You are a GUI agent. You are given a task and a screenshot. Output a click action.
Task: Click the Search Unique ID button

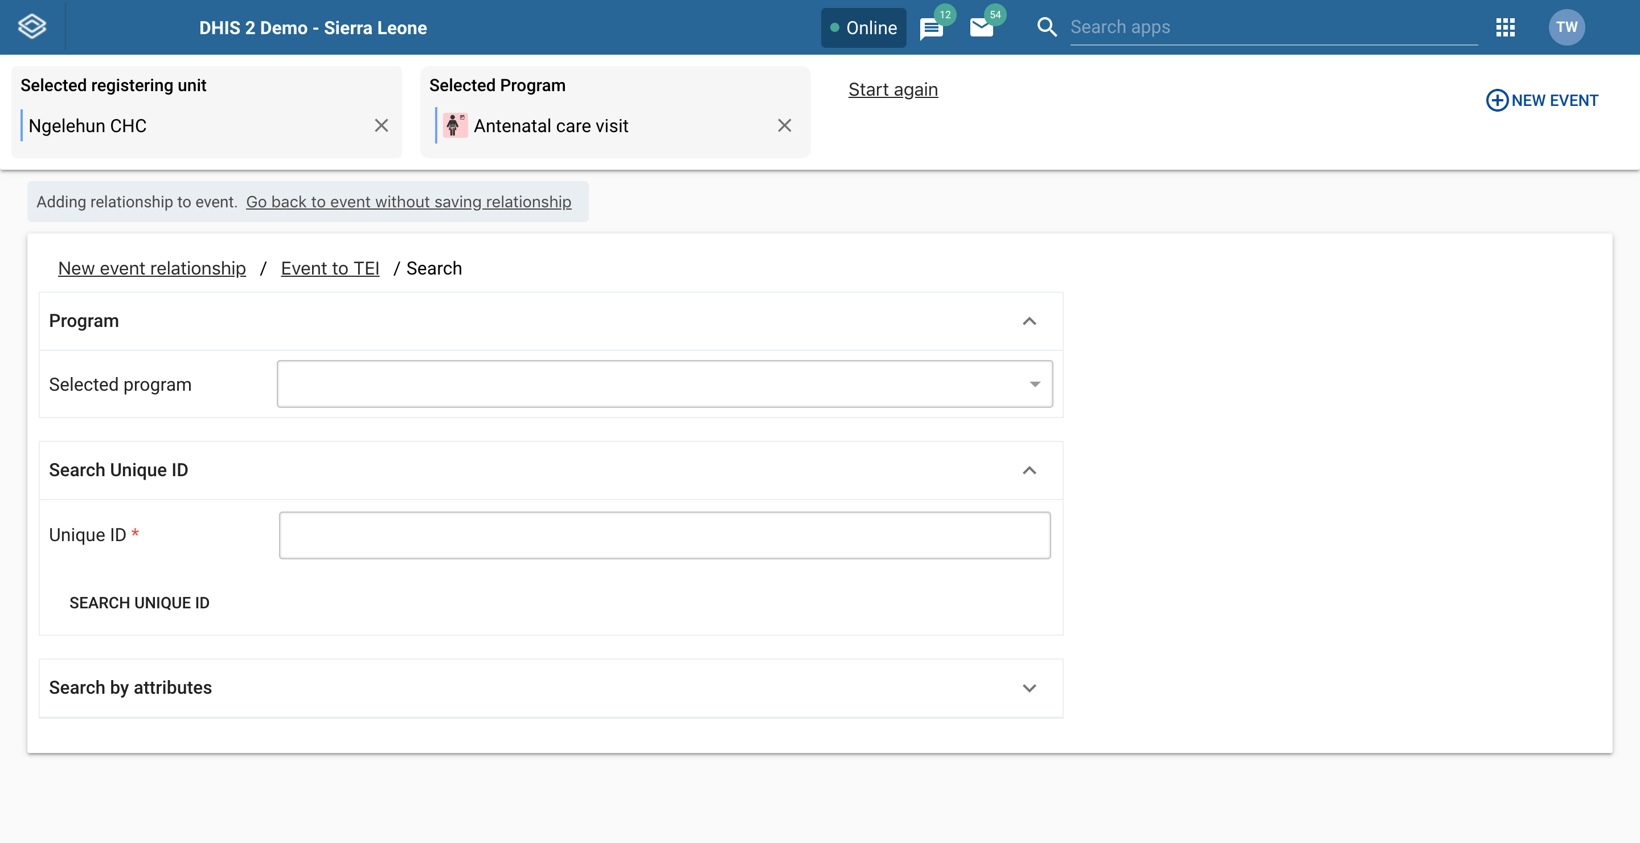pyautogui.click(x=140, y=603)
